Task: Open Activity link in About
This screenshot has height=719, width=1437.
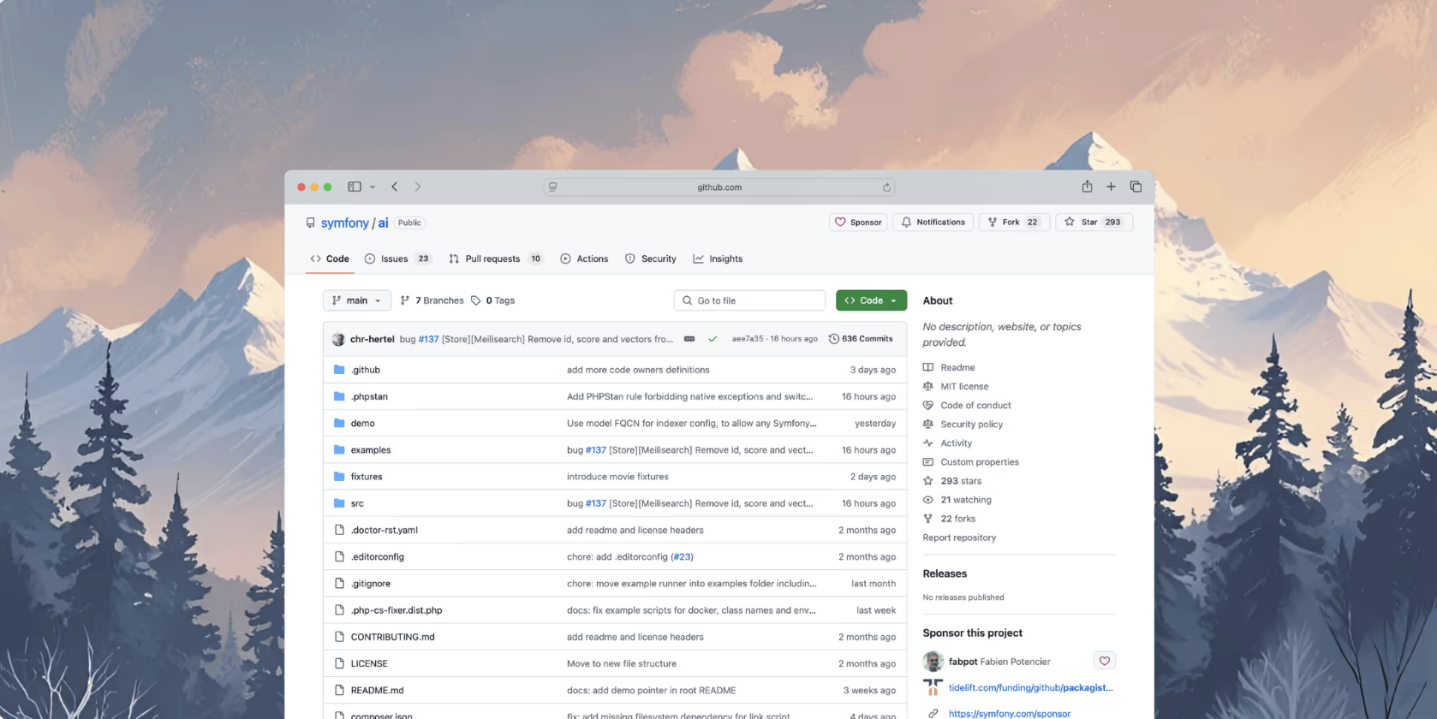Action: [x=956, y=443]
